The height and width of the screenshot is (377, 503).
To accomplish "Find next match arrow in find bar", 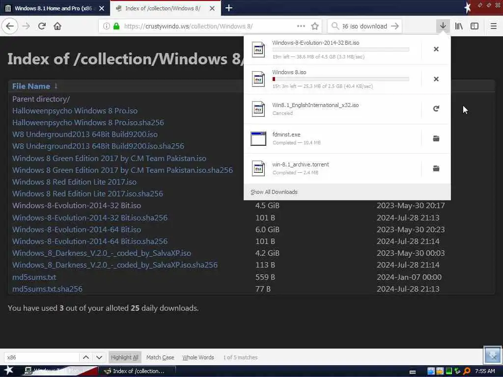I will (x=99, y=357).
